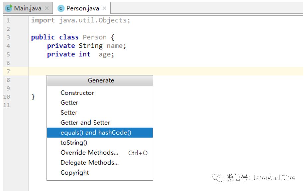Click the Person class name in code
Viewport: 305px width, 191px height.
(x=95, y=37)
